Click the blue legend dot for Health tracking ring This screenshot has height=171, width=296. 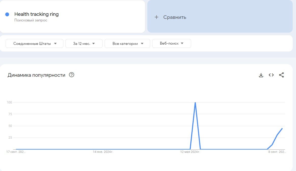pyautogui.click(x=7, y=14)
